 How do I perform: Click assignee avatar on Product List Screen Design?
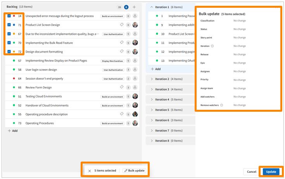click(x=135, y=25)
